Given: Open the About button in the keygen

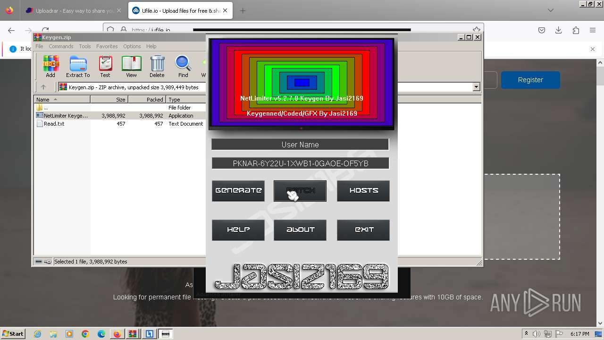Looking at the screenshot, I should point(300,230).
